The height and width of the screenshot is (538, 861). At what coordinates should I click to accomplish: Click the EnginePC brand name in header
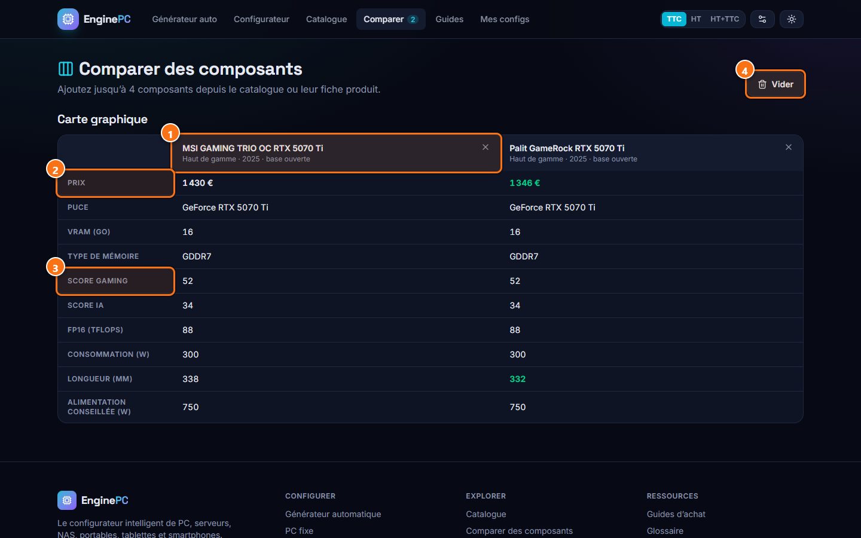pos(107,19)
